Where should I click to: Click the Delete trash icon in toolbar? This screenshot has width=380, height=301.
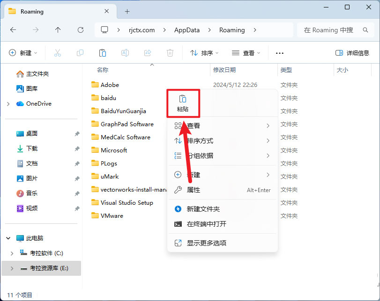click(170, 53)
